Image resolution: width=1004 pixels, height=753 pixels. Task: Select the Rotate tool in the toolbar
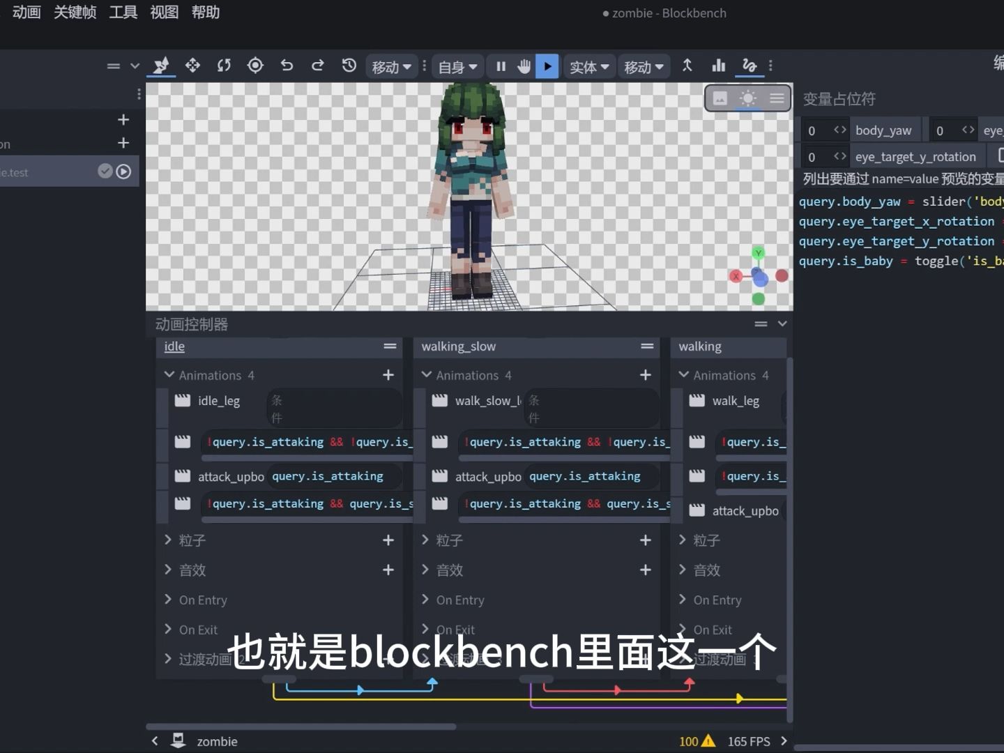(224, 66)
